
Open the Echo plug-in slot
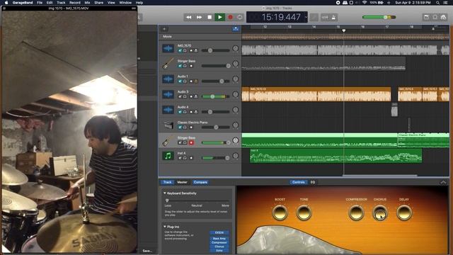click(219, 251)
